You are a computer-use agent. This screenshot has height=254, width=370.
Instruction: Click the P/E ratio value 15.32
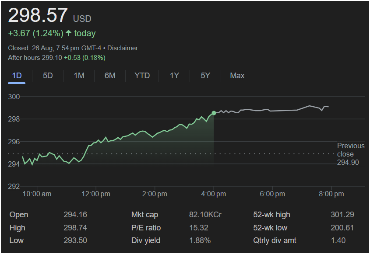[x=198, y=228]
